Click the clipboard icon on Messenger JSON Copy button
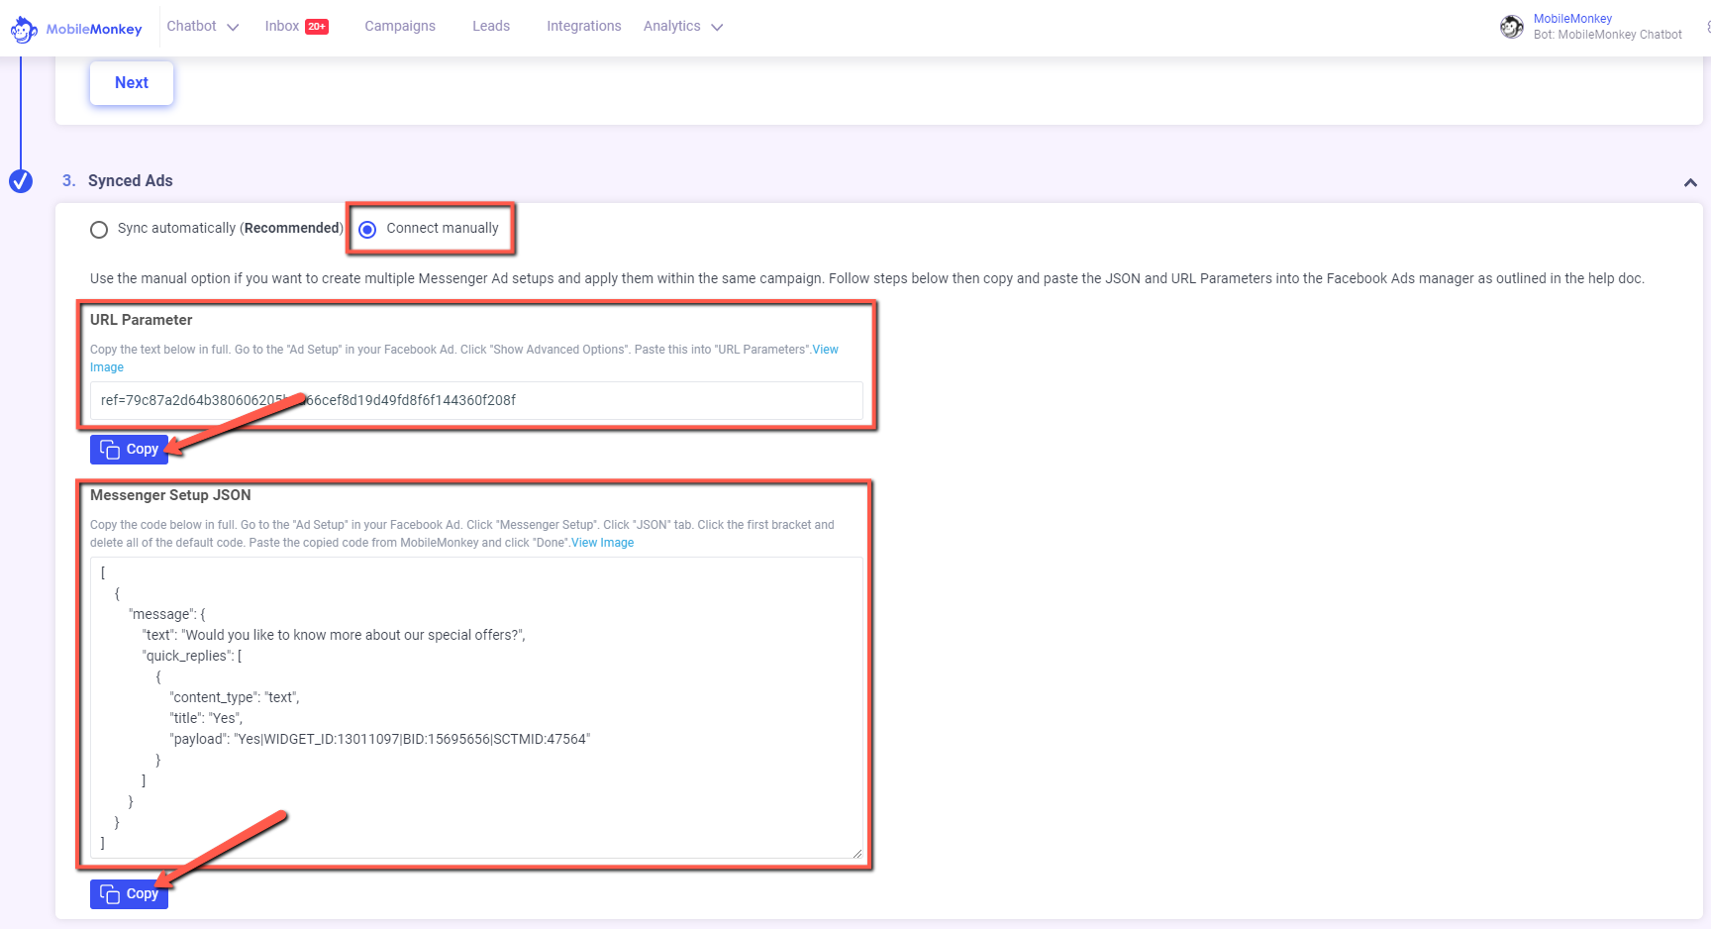Screen dimensions: 1711x929 (x=109, y=893)
